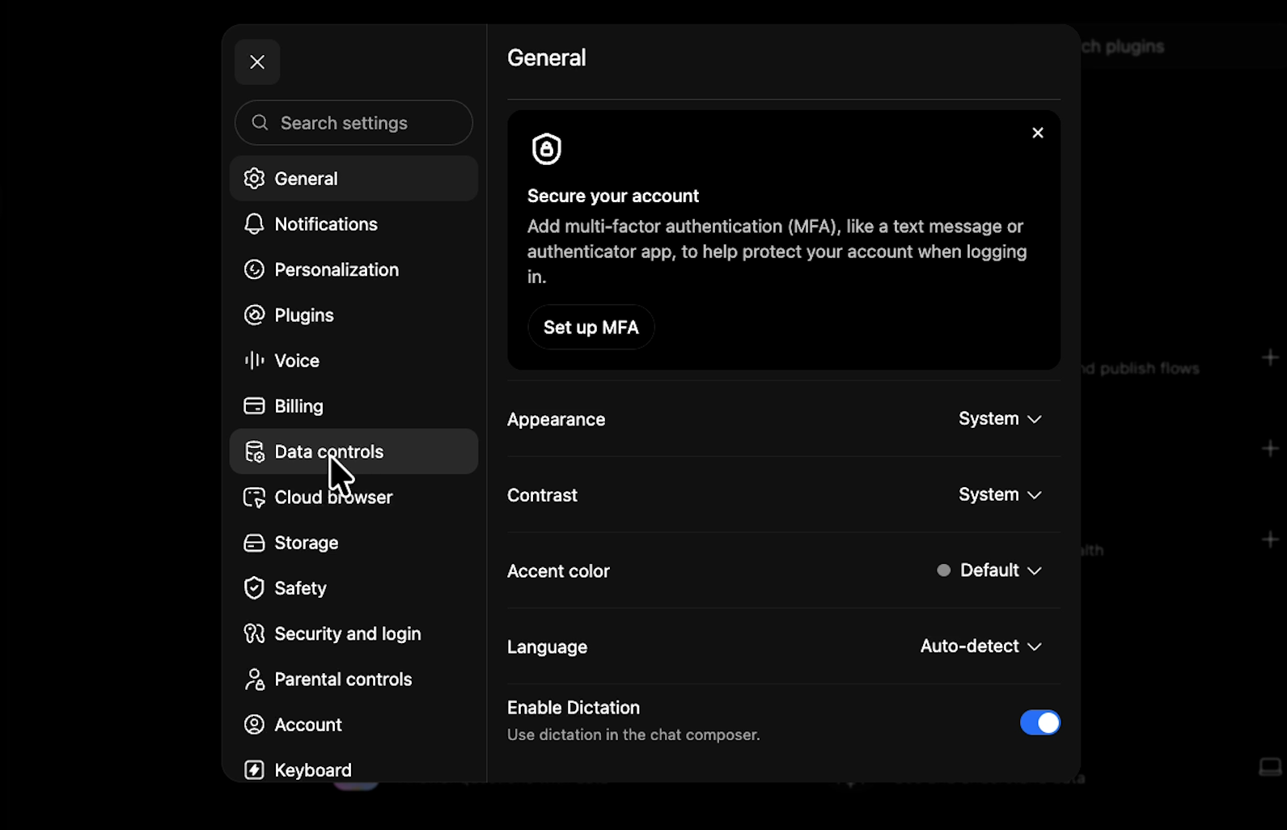Click the Account avatar icon
This screenshot has height=830, width=1287.
tap(254, 724)
